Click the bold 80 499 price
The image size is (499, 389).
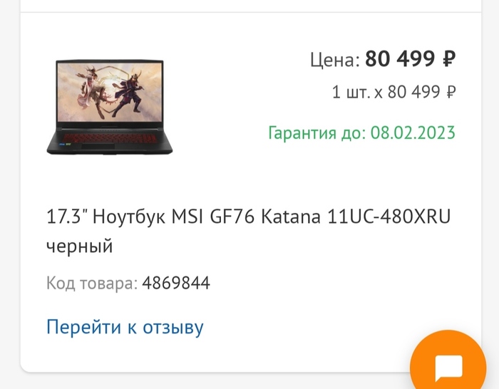pos(400,59)
